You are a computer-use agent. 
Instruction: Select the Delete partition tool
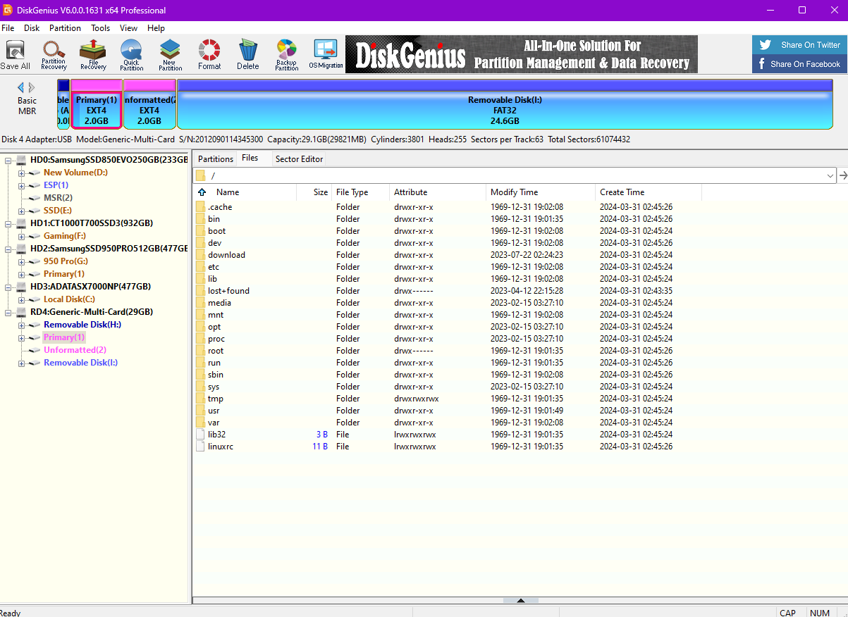[247, 54]
